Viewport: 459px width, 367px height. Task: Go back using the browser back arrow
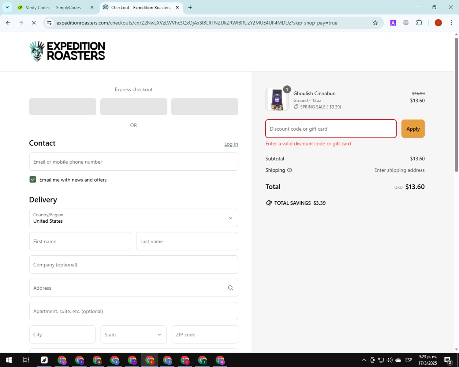[x=8, y=23]
